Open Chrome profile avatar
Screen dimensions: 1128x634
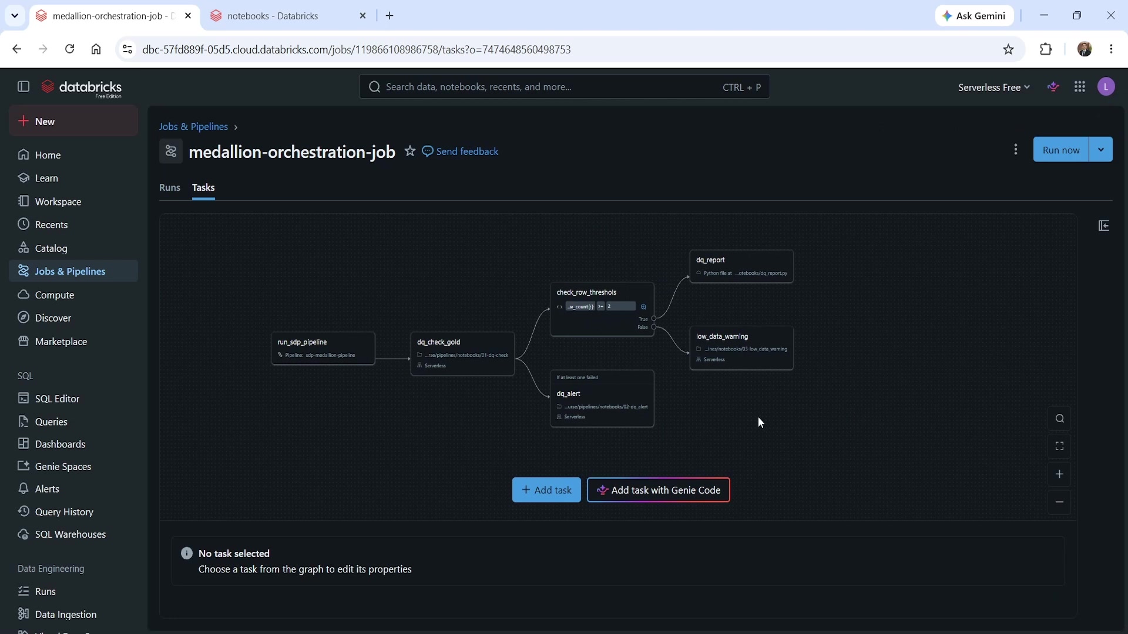(x=1085, y=49)
